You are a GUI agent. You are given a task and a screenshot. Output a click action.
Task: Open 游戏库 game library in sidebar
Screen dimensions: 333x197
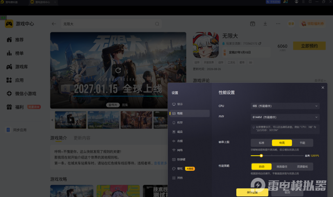pyautogui.click(x=18, y=67)
